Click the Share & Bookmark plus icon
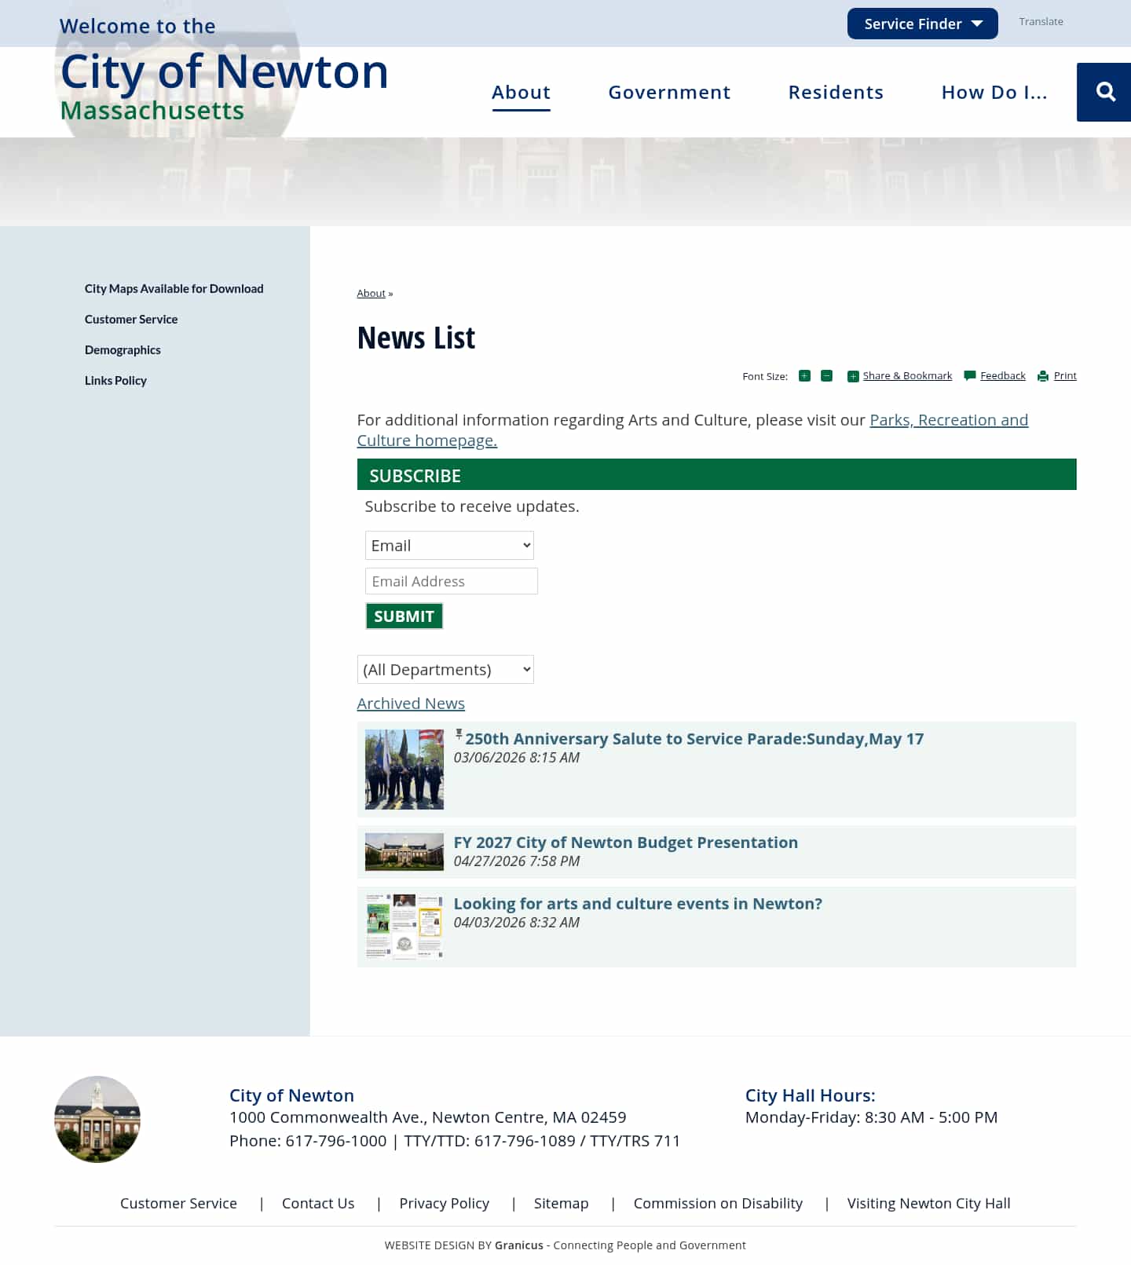The image size is (1131, 1265). tap(853, 376)
